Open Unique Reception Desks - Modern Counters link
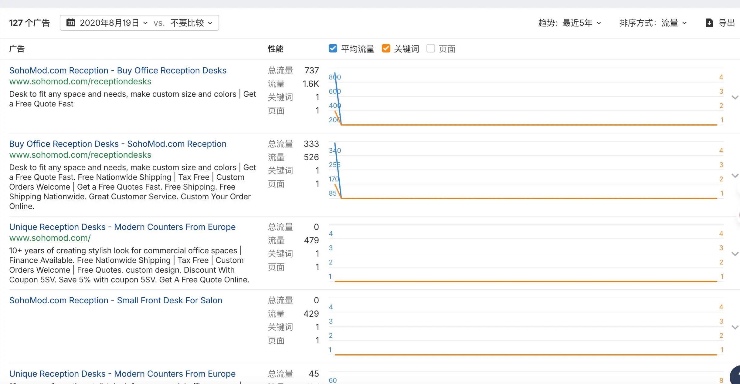Screen dimensions: 740x384 pos(122,227)
